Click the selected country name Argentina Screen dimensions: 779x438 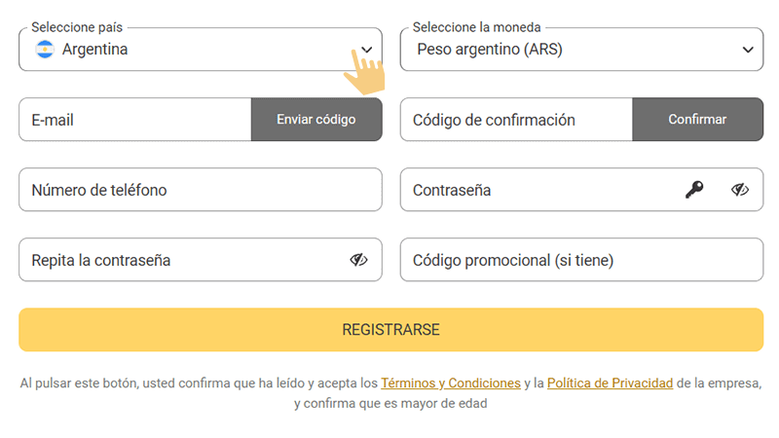click(x=95, y=50)
